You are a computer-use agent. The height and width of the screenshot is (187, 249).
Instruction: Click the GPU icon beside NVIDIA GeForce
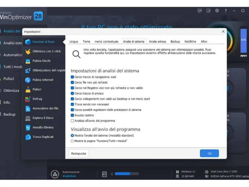pos(207,176)
